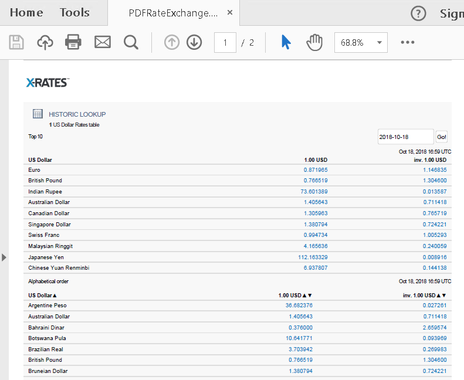Open the Tools tab
Image resolution: width=464 pixels, height=380 pixels.
pos(74,13)
